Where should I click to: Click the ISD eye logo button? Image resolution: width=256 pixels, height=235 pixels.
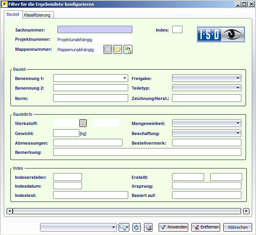[221, 34]
